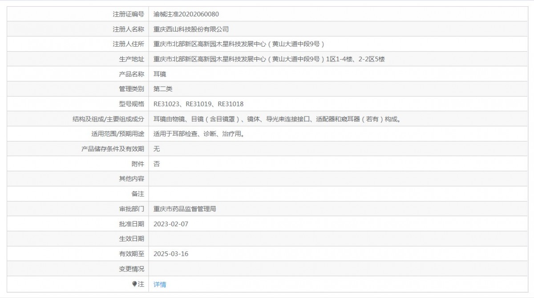Click the 生产地址 label
534x298 pixels.
pyautogui.click(x=132, y=59)
